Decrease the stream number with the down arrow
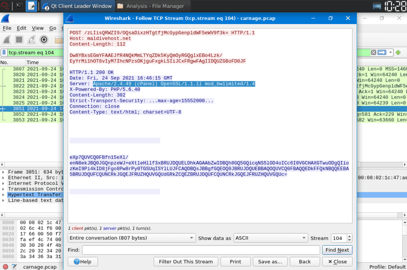The height and width of the screenshot is (270, 407). [x=349, y=240]
